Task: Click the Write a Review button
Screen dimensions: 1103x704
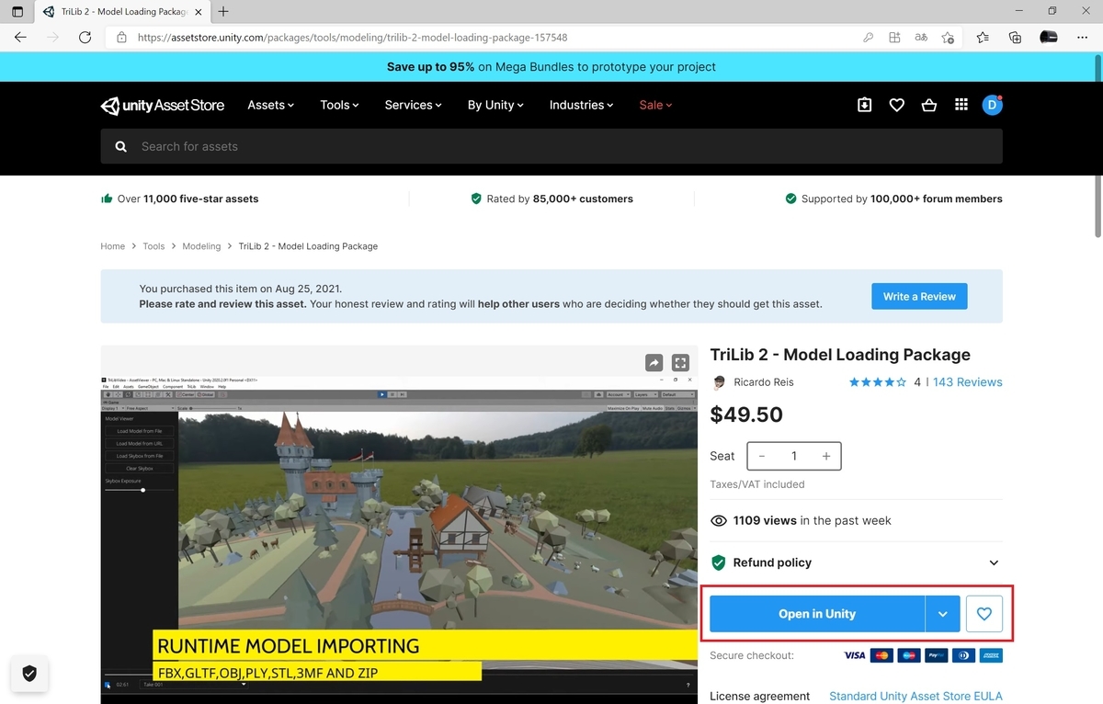Action: 919,296
